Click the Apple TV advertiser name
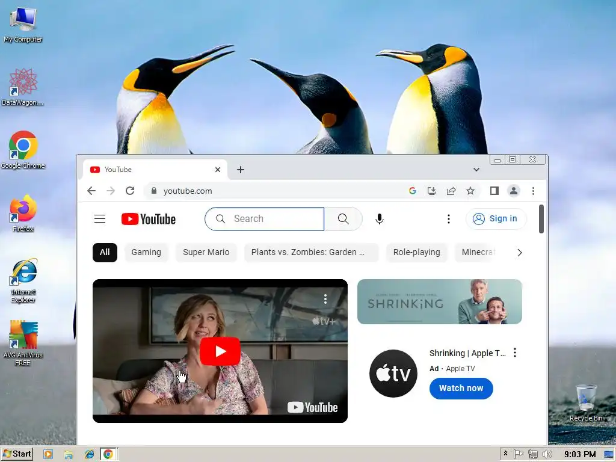This screenshot has width=616, height=462. (460, 369)
